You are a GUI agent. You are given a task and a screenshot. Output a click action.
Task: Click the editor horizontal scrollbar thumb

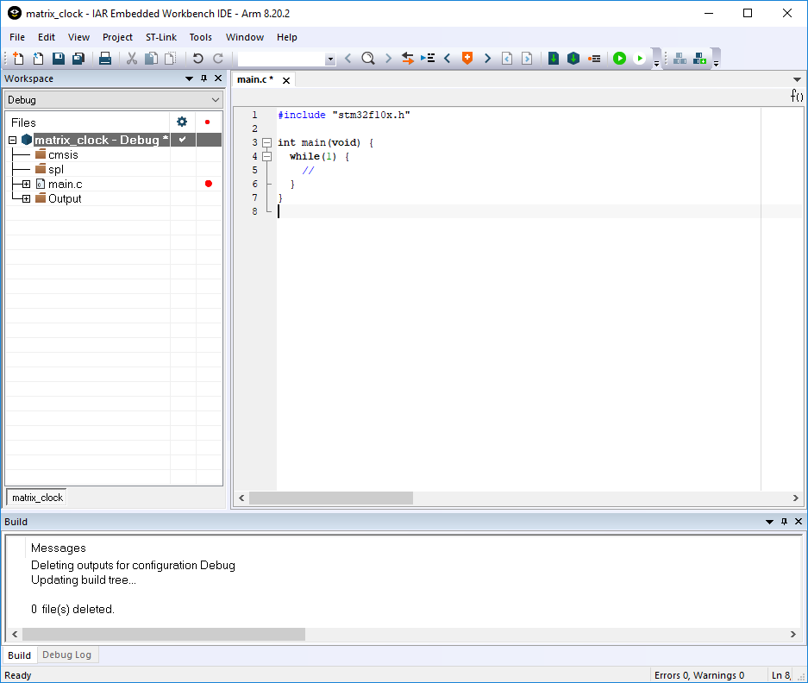[331, 498]
